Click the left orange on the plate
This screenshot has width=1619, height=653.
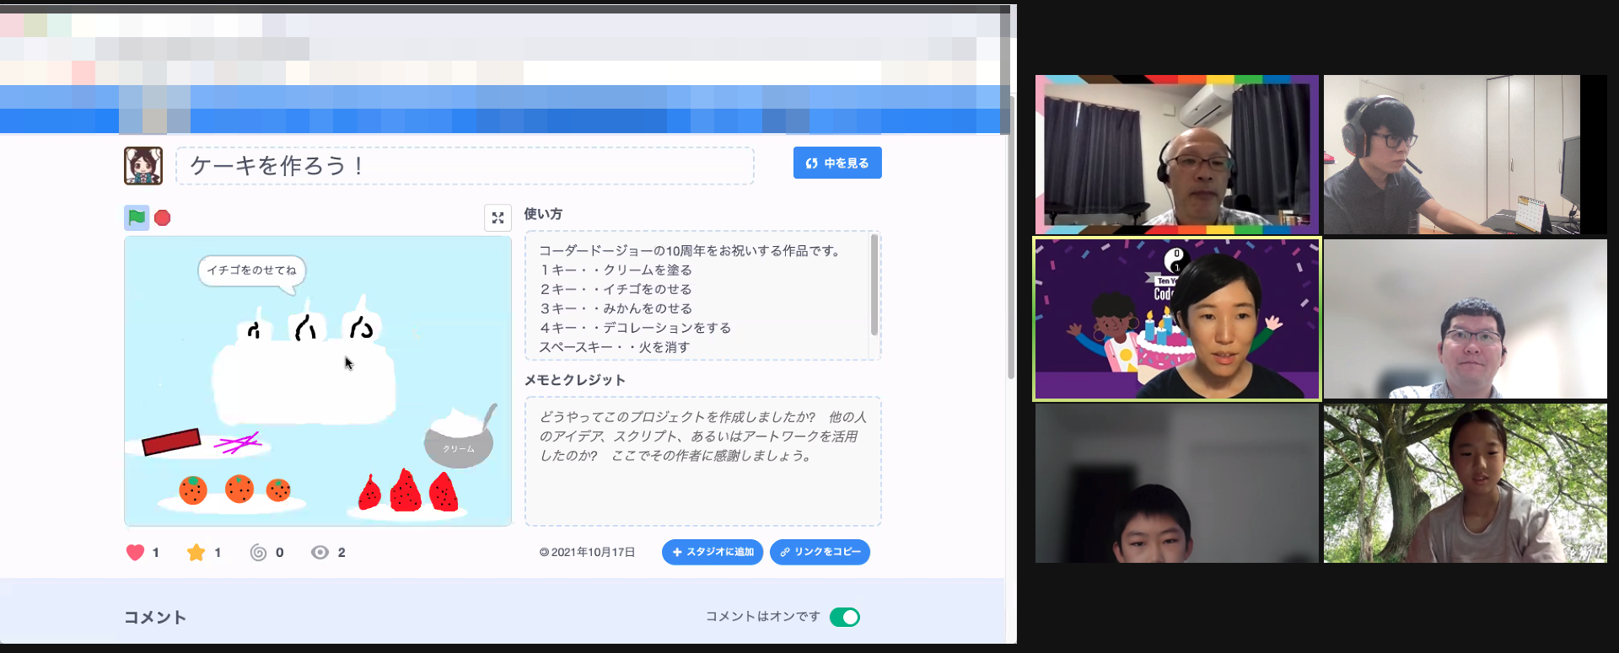click(x=193, y=490)
